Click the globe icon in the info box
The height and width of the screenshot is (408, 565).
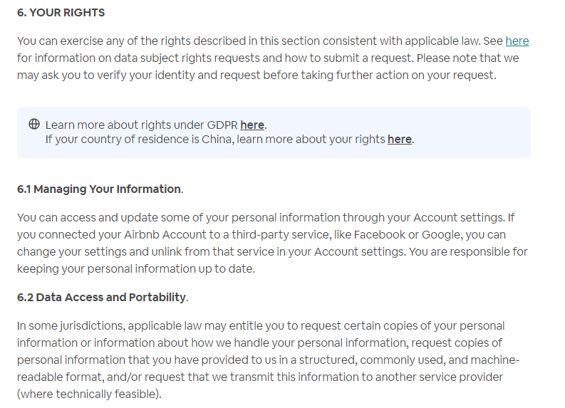(34, 124)
